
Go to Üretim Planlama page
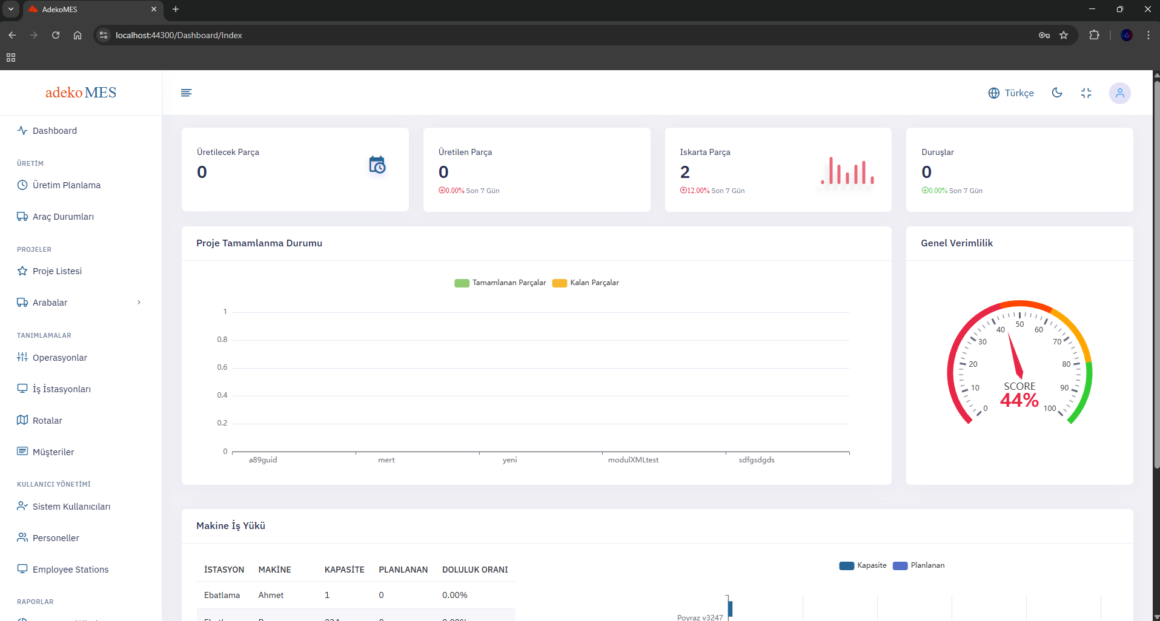66,185
